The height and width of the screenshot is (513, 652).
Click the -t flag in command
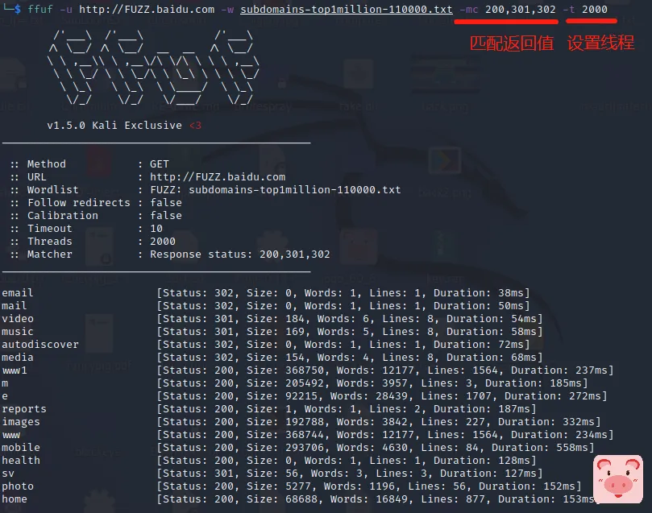pyautogui.click(x=569, y=9)
